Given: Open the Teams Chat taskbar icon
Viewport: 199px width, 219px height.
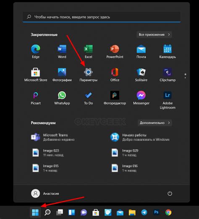Looking at the screenshot, I should pos(84,212).
